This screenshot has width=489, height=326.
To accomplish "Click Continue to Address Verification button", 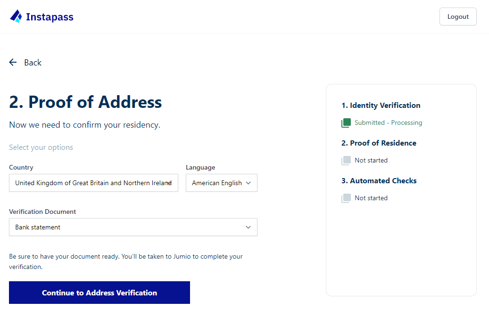I will click(x=99, y=293).
